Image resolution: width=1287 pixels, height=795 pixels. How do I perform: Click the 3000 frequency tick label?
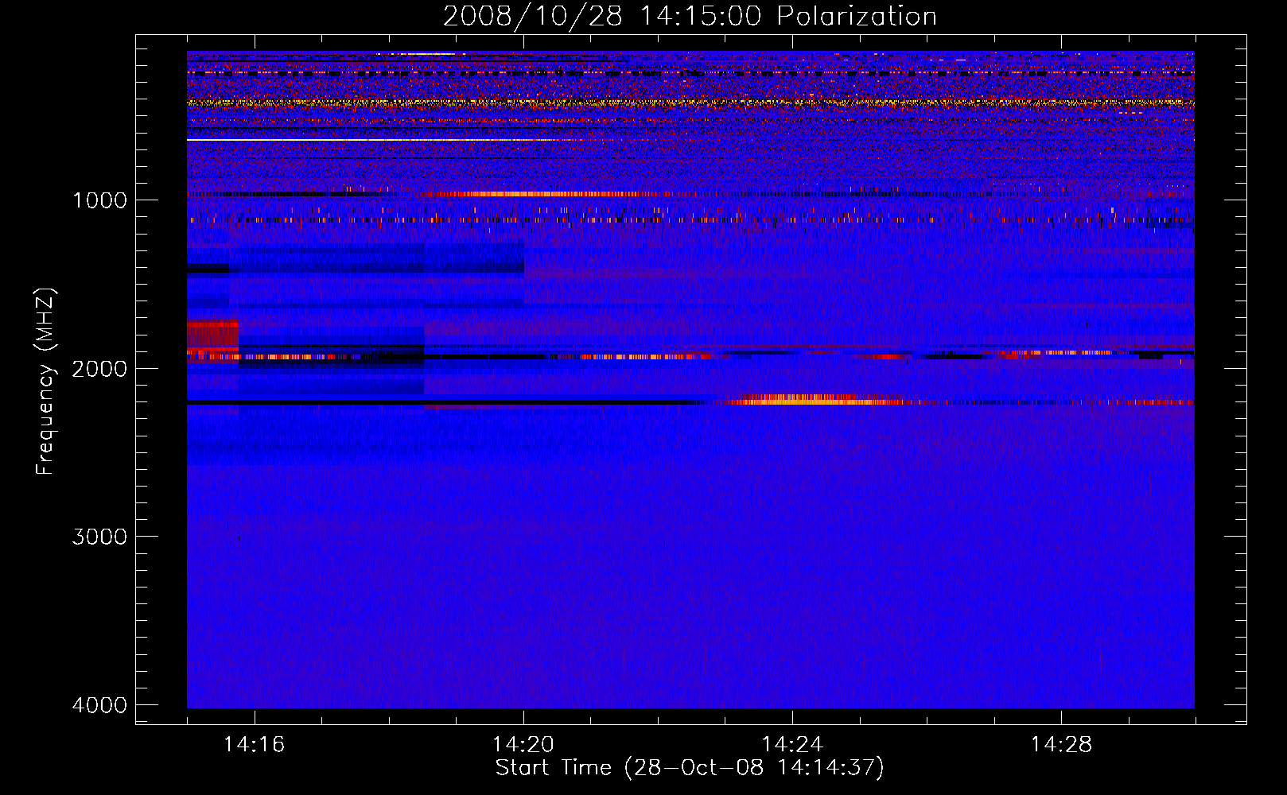pos(99,537)
